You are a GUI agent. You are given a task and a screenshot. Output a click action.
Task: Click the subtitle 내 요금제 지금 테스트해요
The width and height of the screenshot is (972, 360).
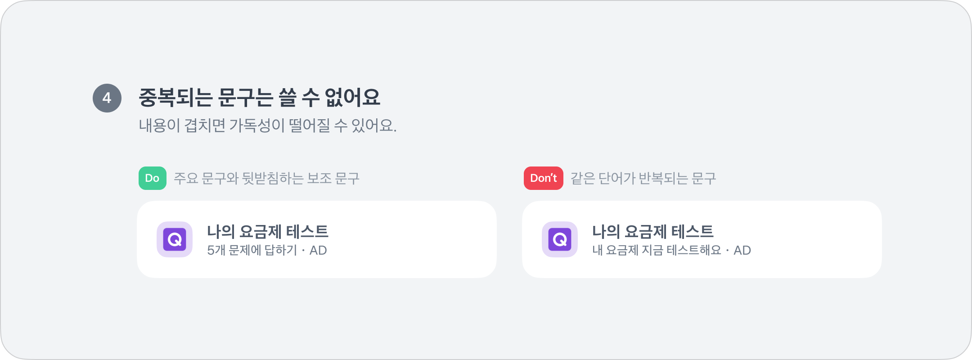pos(657,250)
